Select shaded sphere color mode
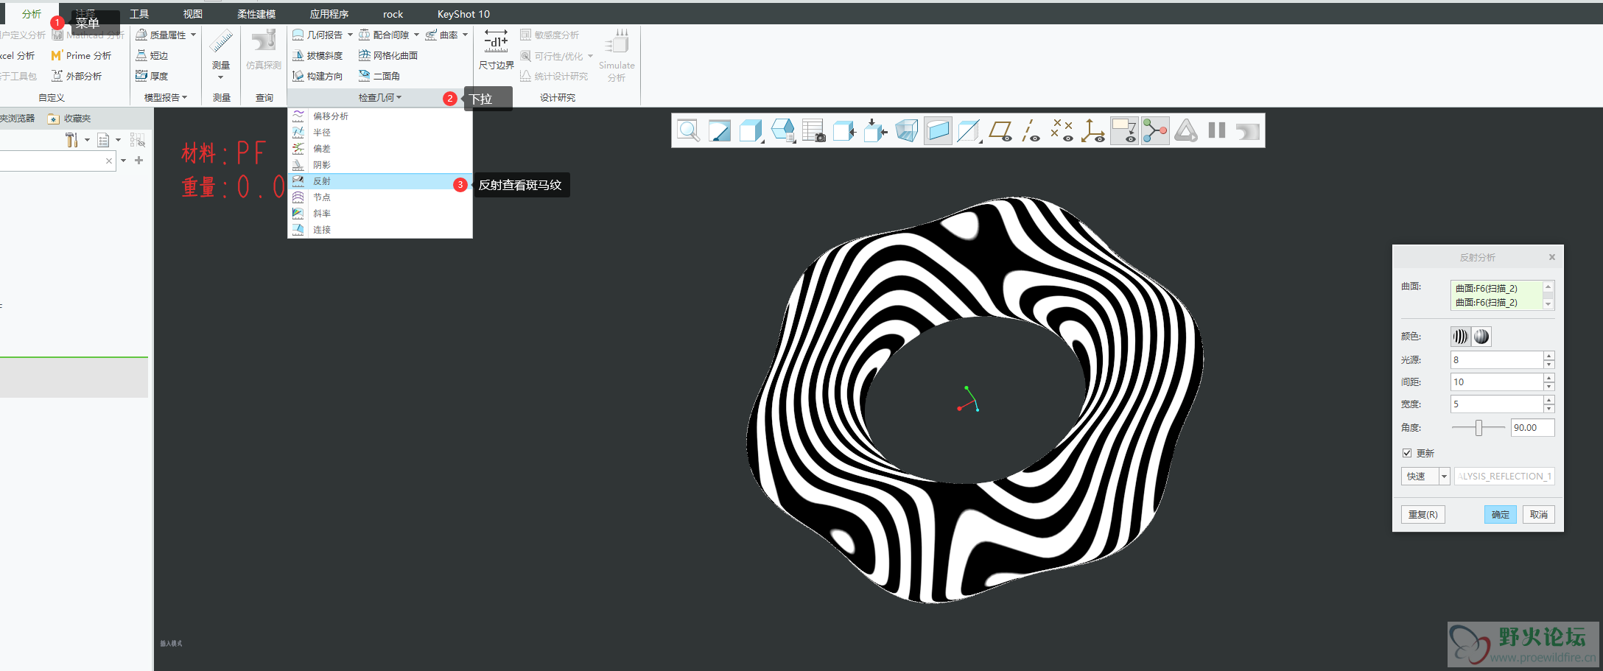 [x=1481, y=337]
